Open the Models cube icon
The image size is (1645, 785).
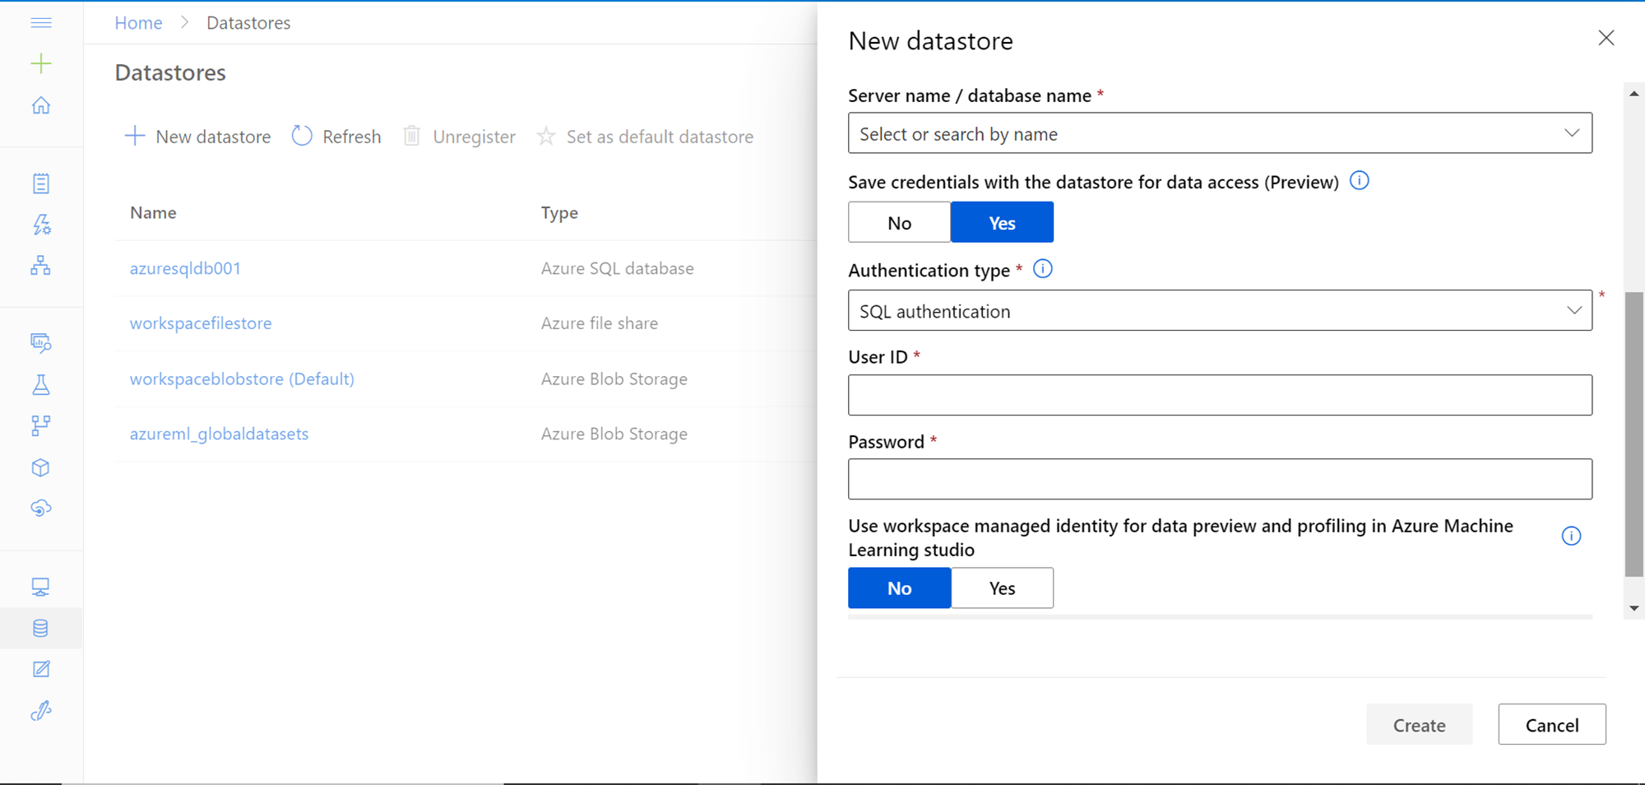(41, 467)
